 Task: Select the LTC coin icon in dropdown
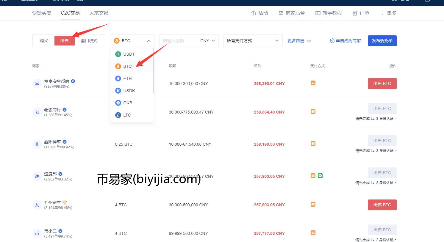[x=118, y=115]
